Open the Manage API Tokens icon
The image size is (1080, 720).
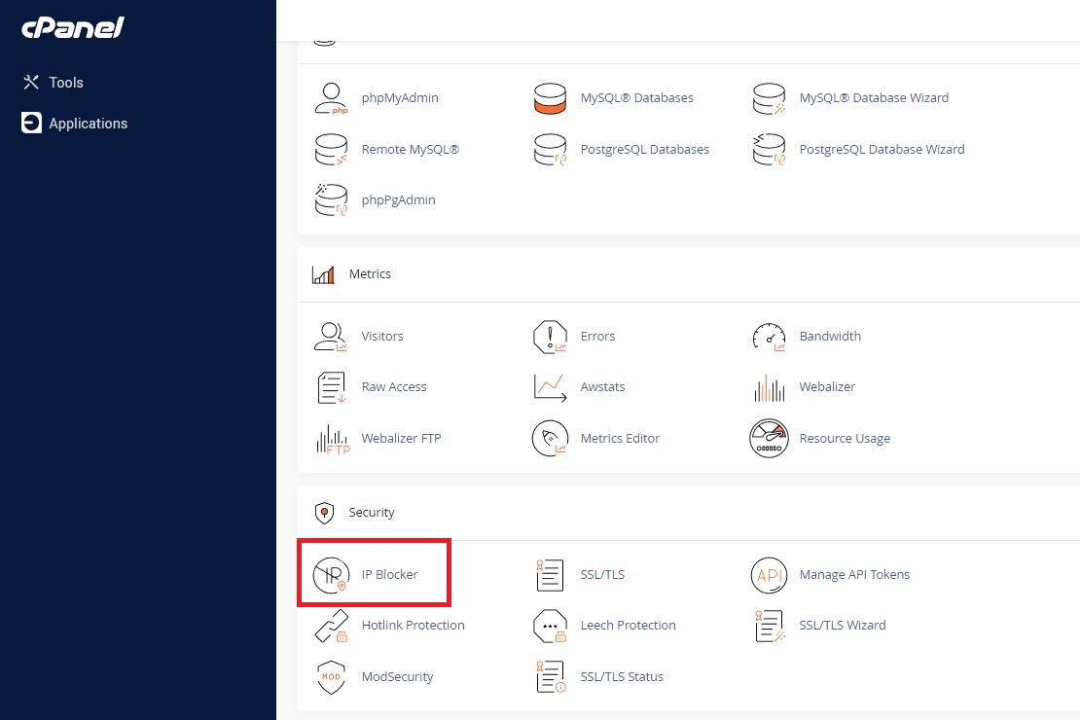click(x=769, y=575)
